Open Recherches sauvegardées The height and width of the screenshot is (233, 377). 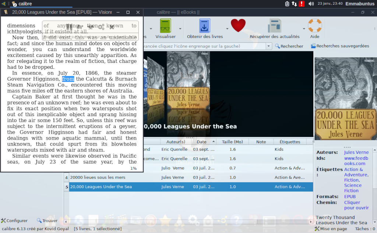[340, 46]
